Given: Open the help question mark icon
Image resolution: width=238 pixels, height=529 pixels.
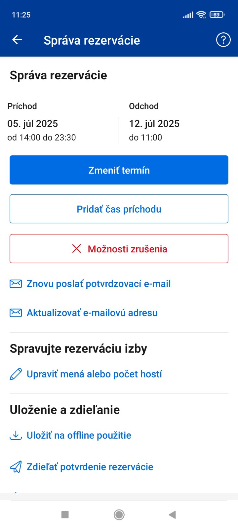Looking at the screenshot, I should (223, 40).
